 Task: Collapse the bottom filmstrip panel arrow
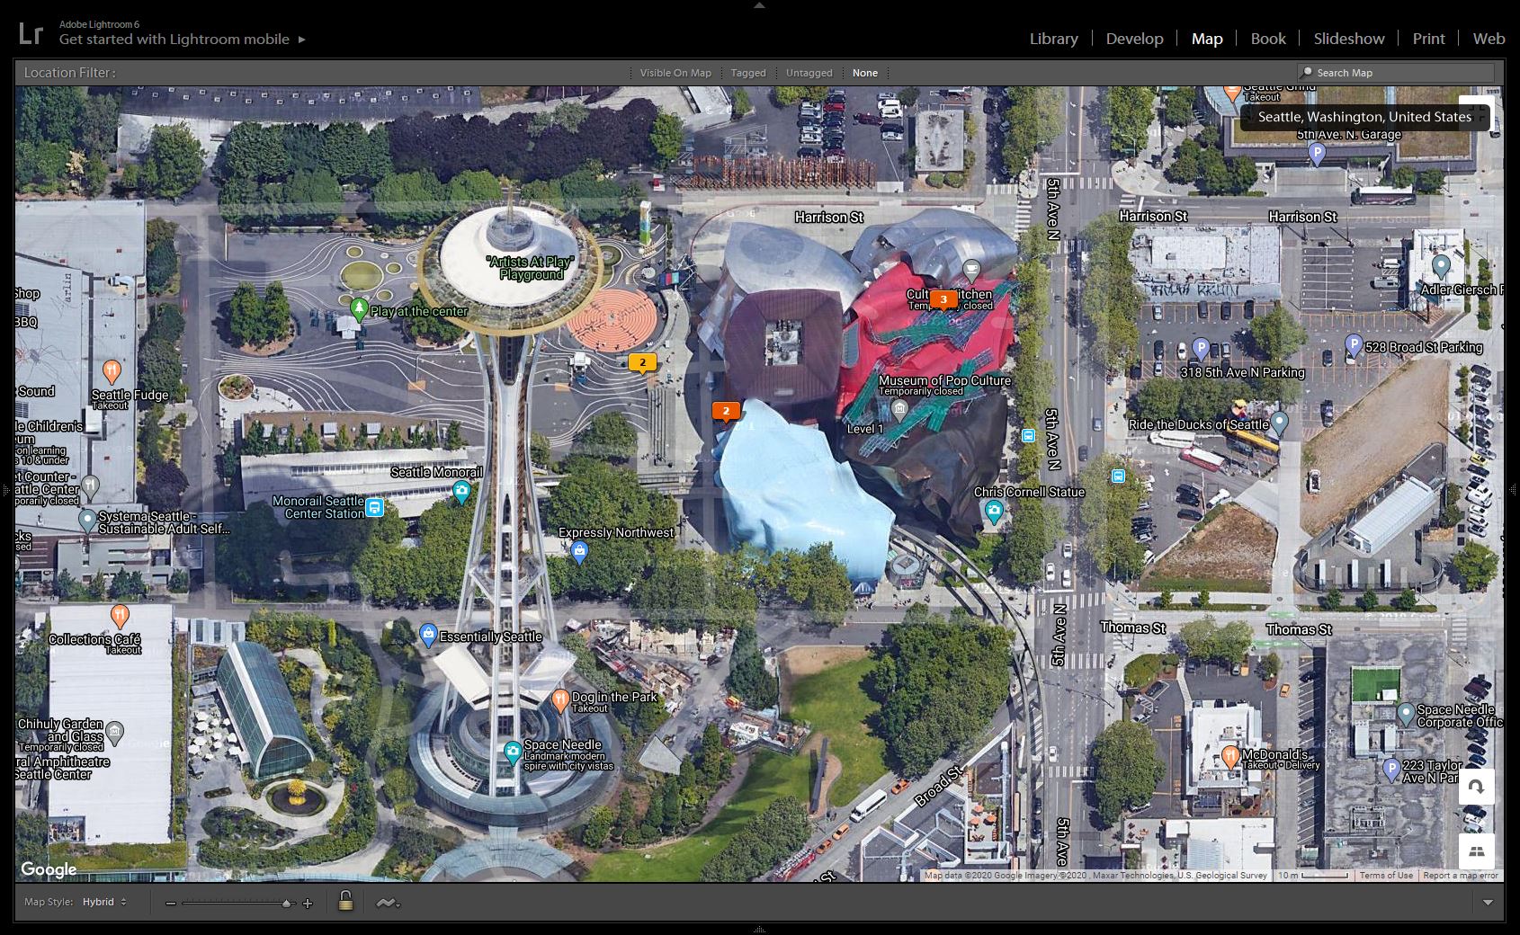click(759, 930)
